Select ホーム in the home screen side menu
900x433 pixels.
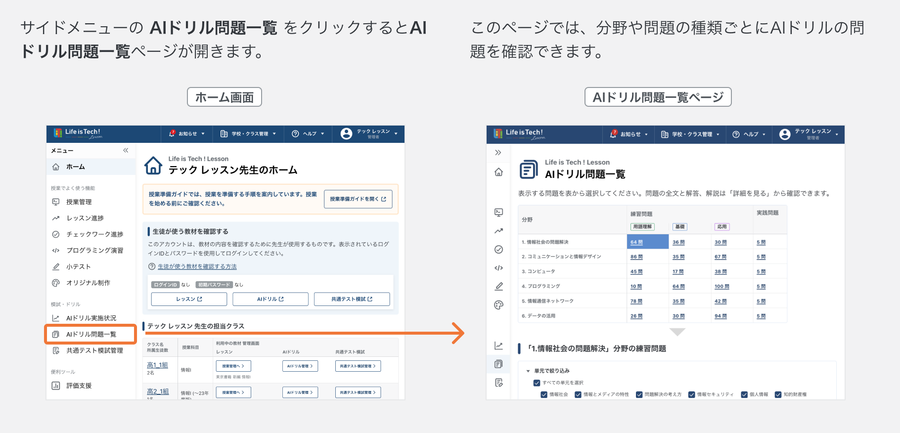(x=91, y=167)
